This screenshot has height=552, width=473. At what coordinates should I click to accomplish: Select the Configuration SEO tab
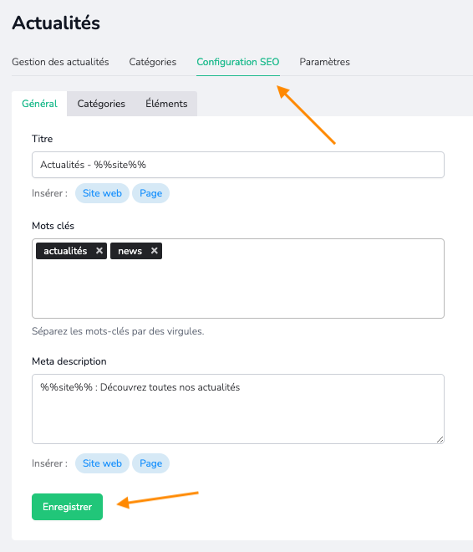[x=237, y=62]
